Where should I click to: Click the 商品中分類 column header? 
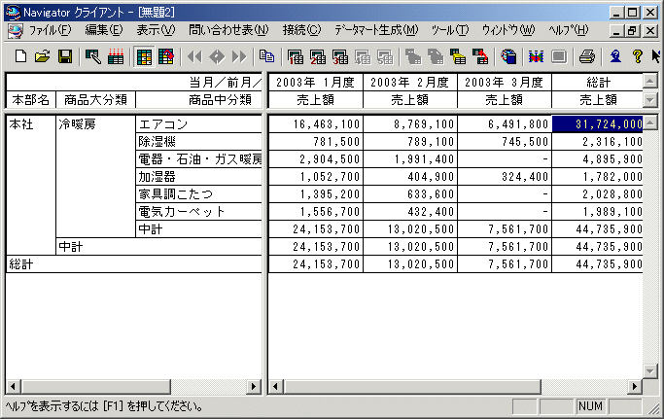(x=199, y=100)
